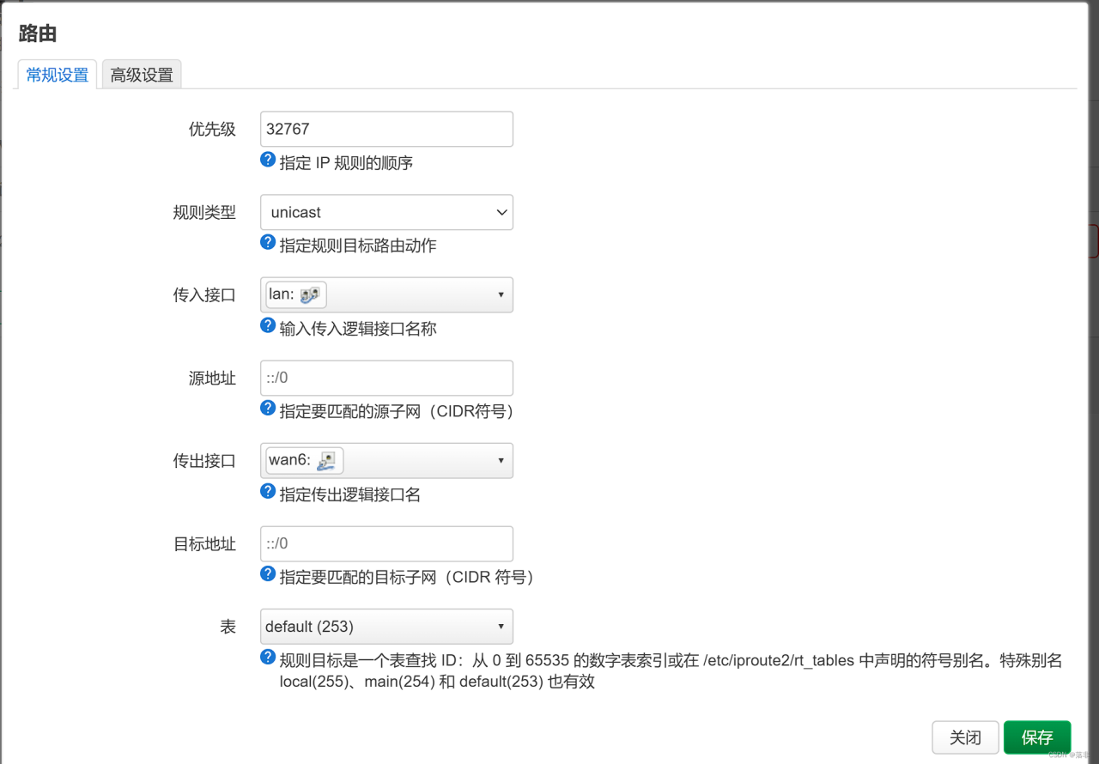Click the 传入接口 field label

[204, 295]
